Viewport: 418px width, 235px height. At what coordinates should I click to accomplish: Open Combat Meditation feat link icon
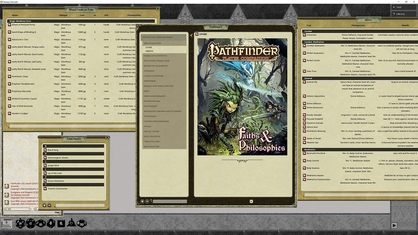[x=304, y=46]
